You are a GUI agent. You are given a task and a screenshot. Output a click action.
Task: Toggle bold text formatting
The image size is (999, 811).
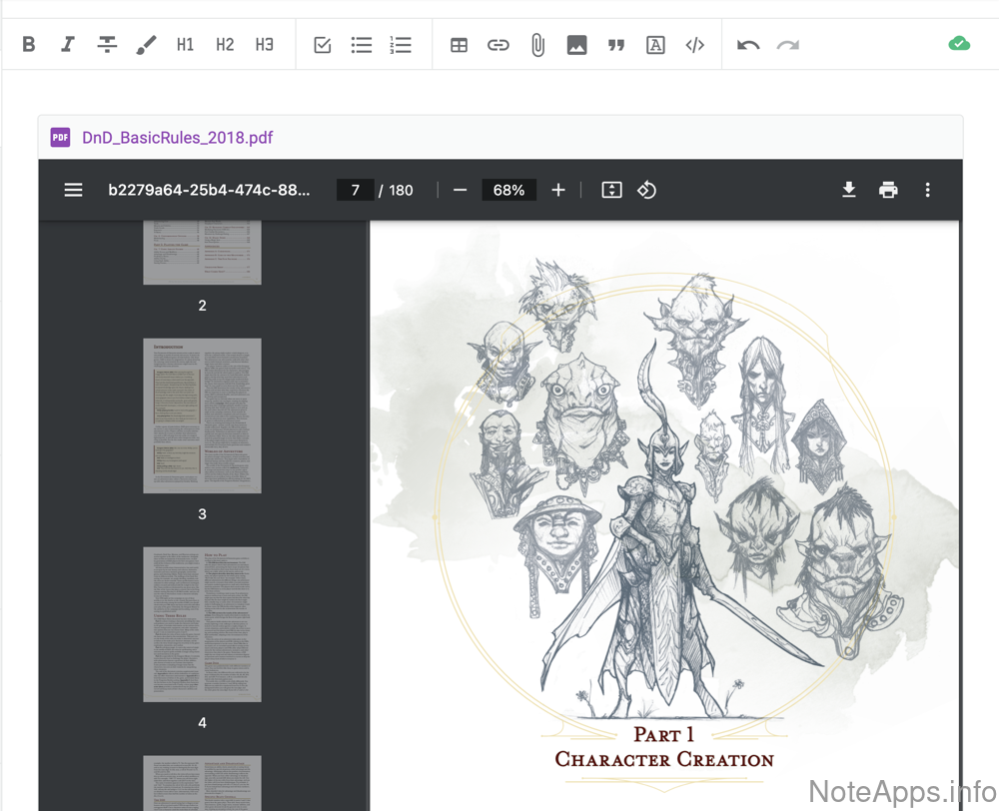[29, 45]
